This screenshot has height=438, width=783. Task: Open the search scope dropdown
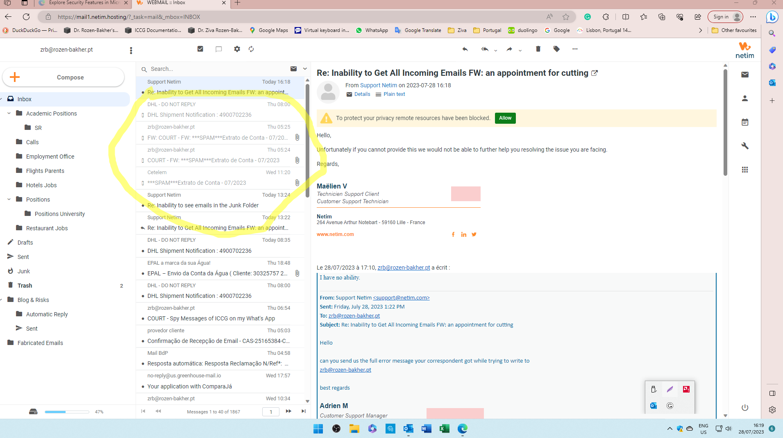point(305,68)
